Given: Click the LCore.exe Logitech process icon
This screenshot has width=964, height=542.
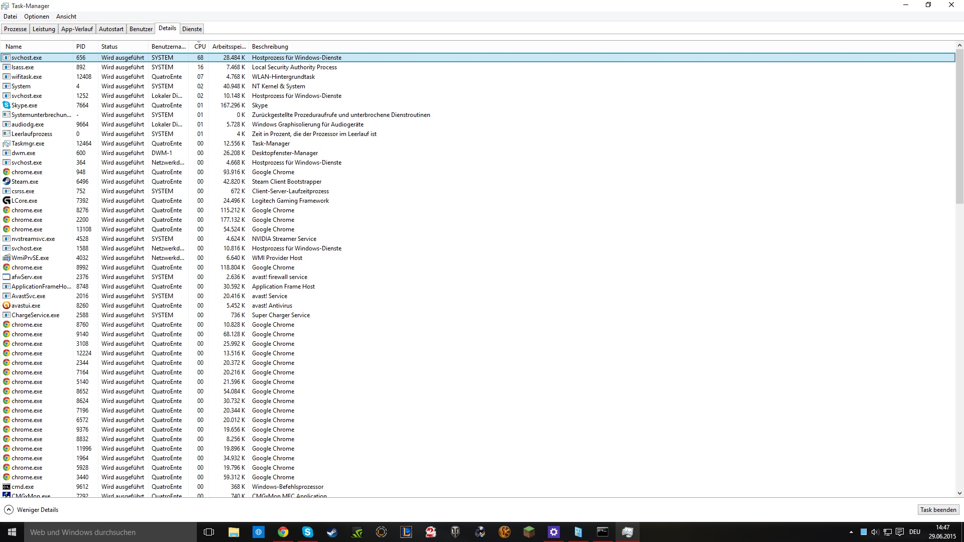Looking at the screenshot, I should coord(7,201).
